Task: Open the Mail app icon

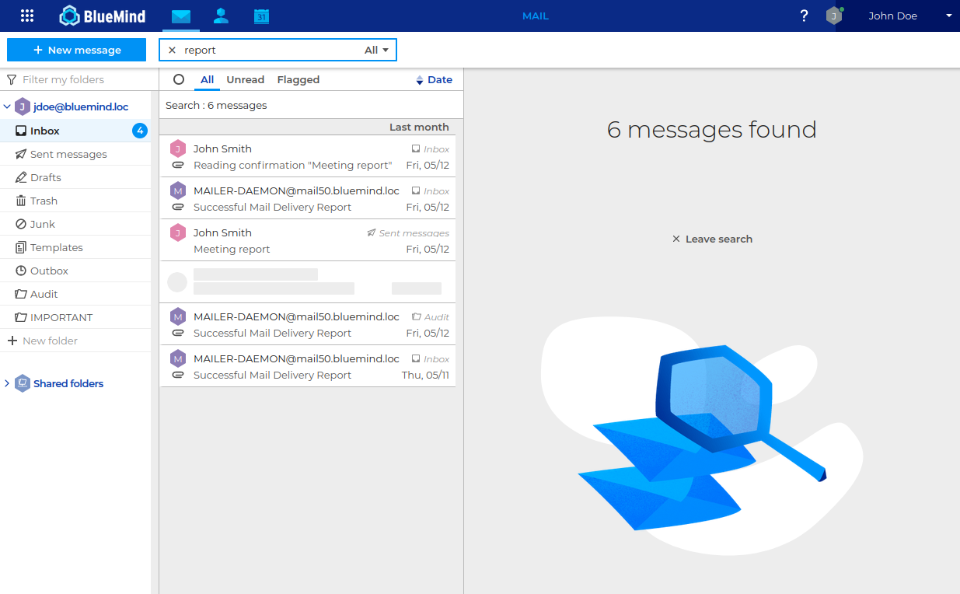Action: [x=181, y=16]
